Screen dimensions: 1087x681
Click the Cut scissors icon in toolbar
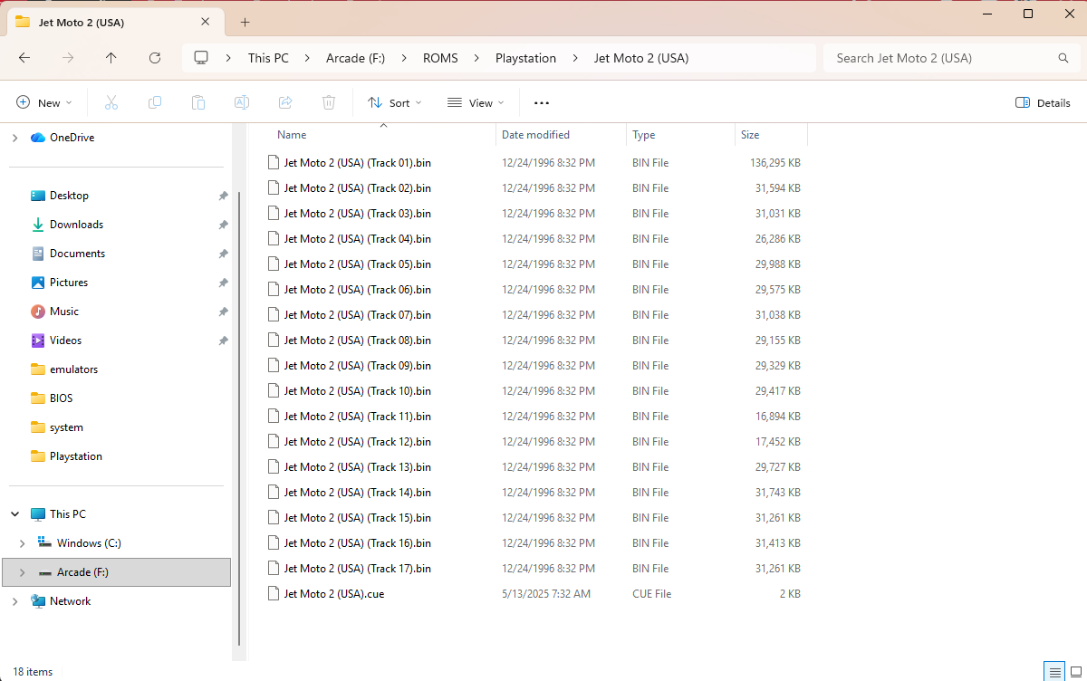point(111,103)
